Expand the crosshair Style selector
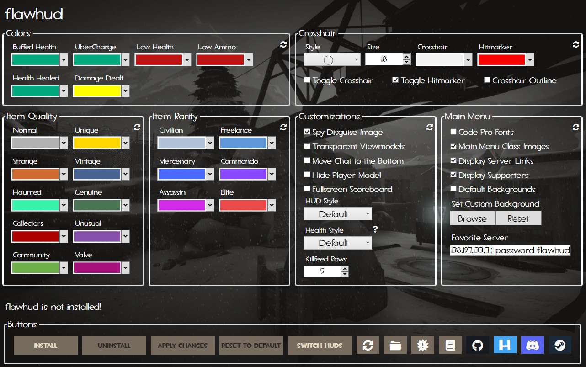 [x=332, y=59]
